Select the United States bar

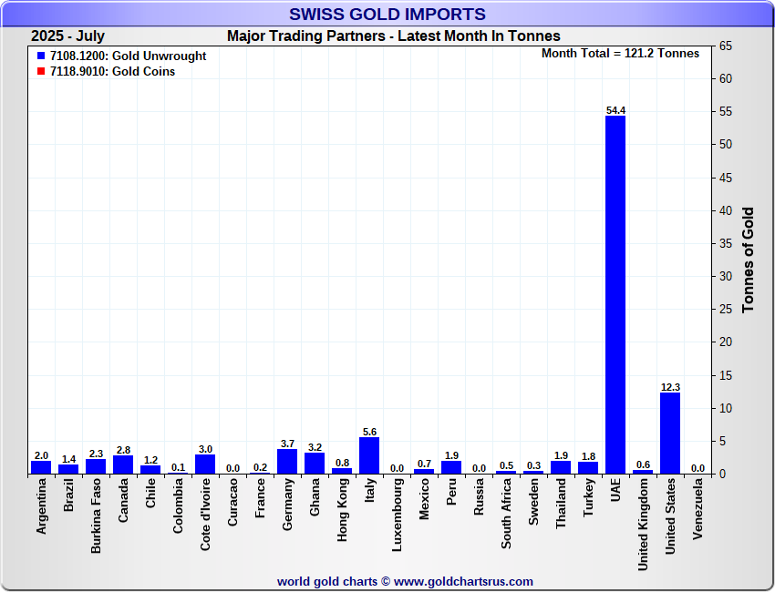(x=670, y=433)
